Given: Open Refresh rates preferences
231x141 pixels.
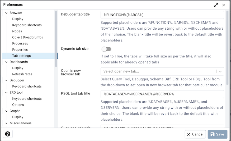Looking at the screenshot, I should pos(22,74).
